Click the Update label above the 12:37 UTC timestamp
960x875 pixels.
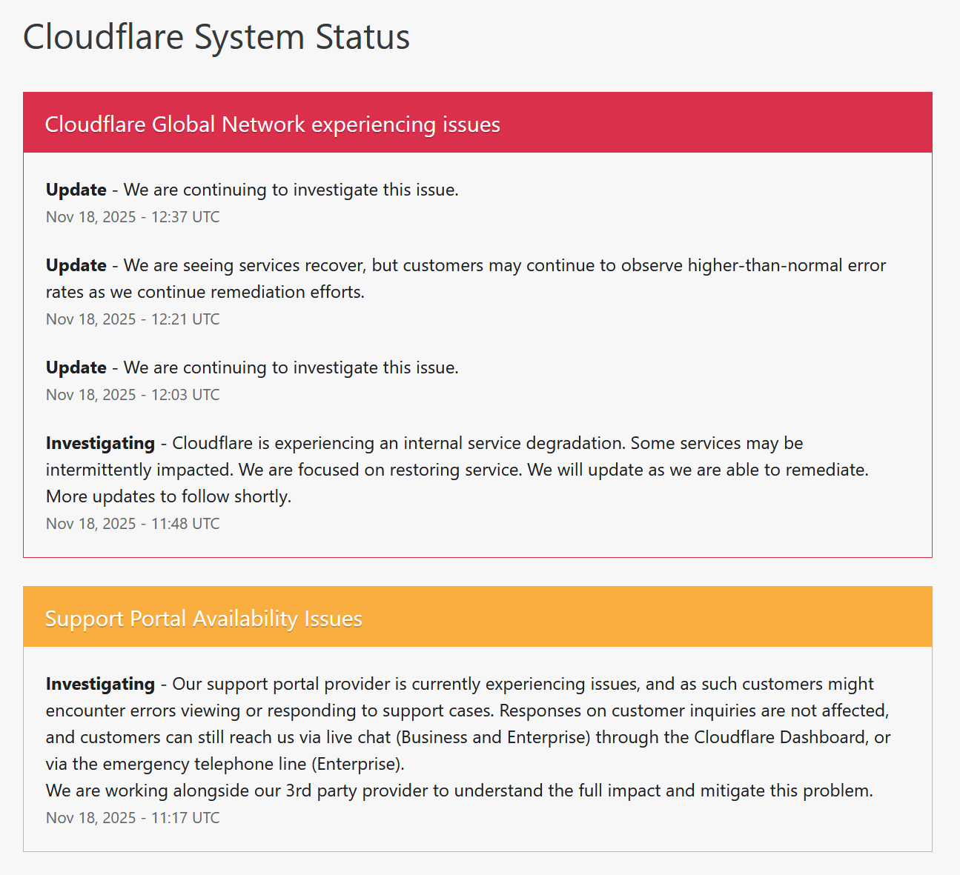(76, 190)
